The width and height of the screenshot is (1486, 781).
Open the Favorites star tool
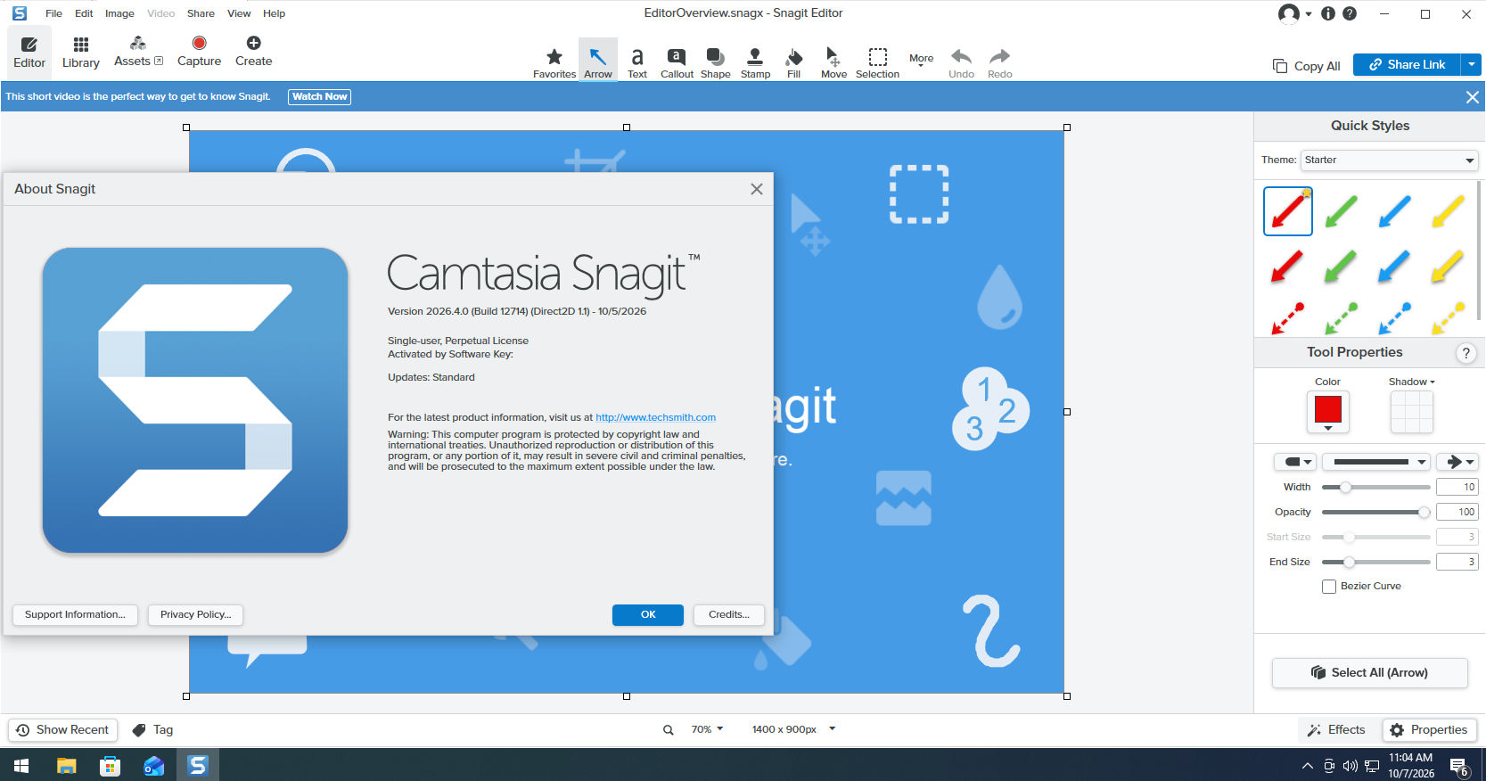click(554, 61)
